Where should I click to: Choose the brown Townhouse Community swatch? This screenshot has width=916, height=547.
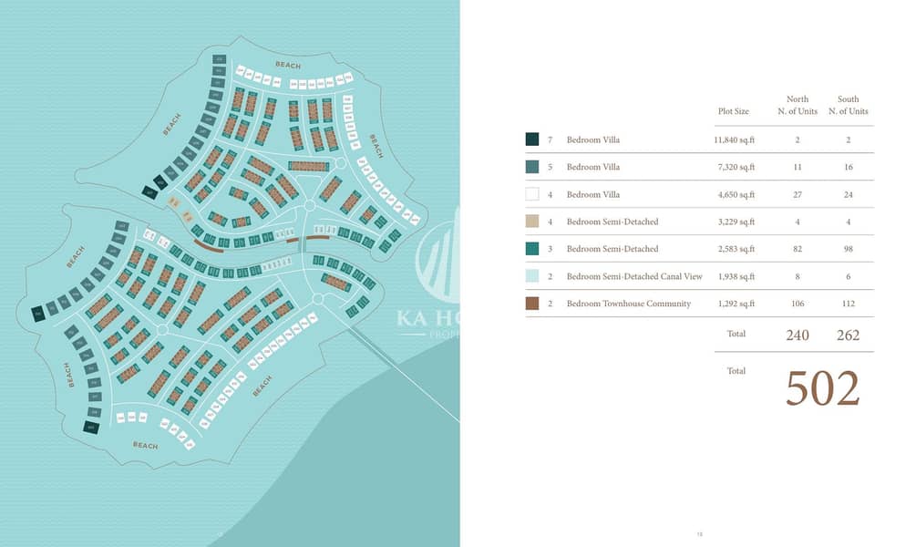[532, 304]
